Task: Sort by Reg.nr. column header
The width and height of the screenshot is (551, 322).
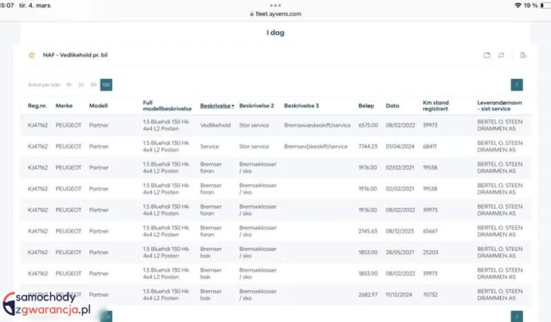Action: click(37, 106)
